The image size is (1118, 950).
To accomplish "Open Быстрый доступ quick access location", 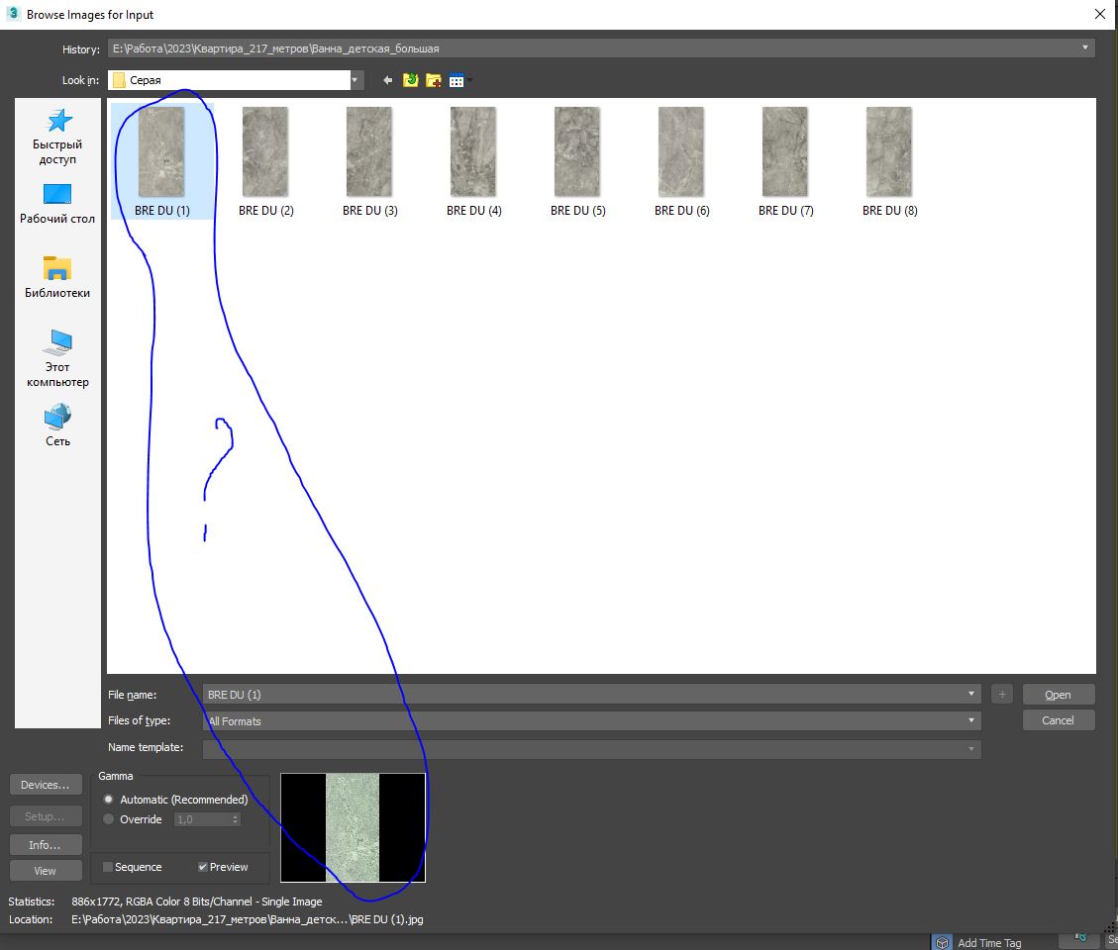I will (57, 138).
